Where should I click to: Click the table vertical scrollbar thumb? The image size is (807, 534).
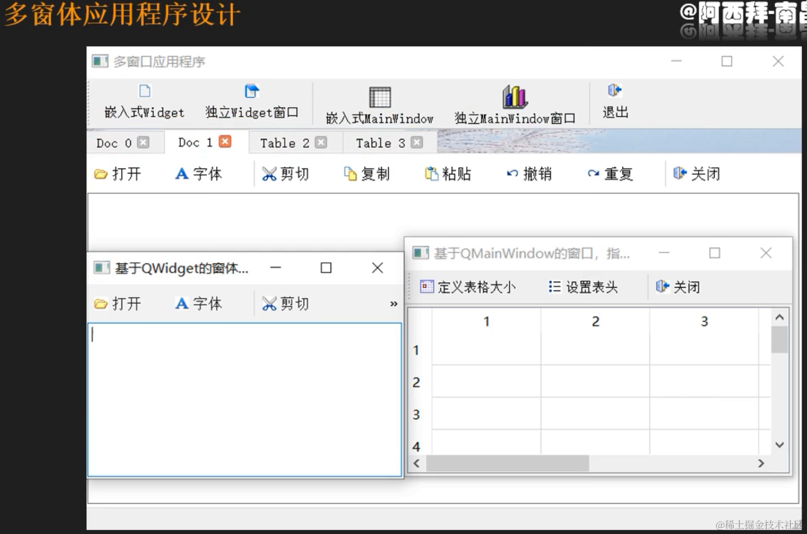[780, 339]
